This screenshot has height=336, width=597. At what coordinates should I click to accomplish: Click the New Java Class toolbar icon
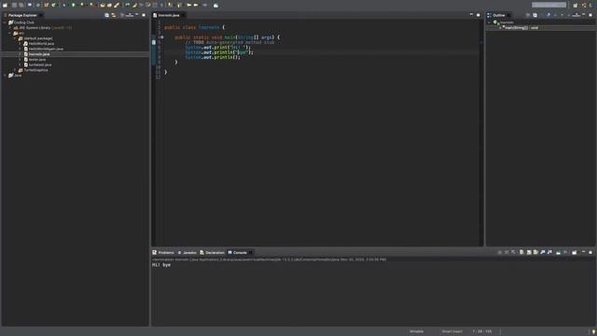click(54, 5)
